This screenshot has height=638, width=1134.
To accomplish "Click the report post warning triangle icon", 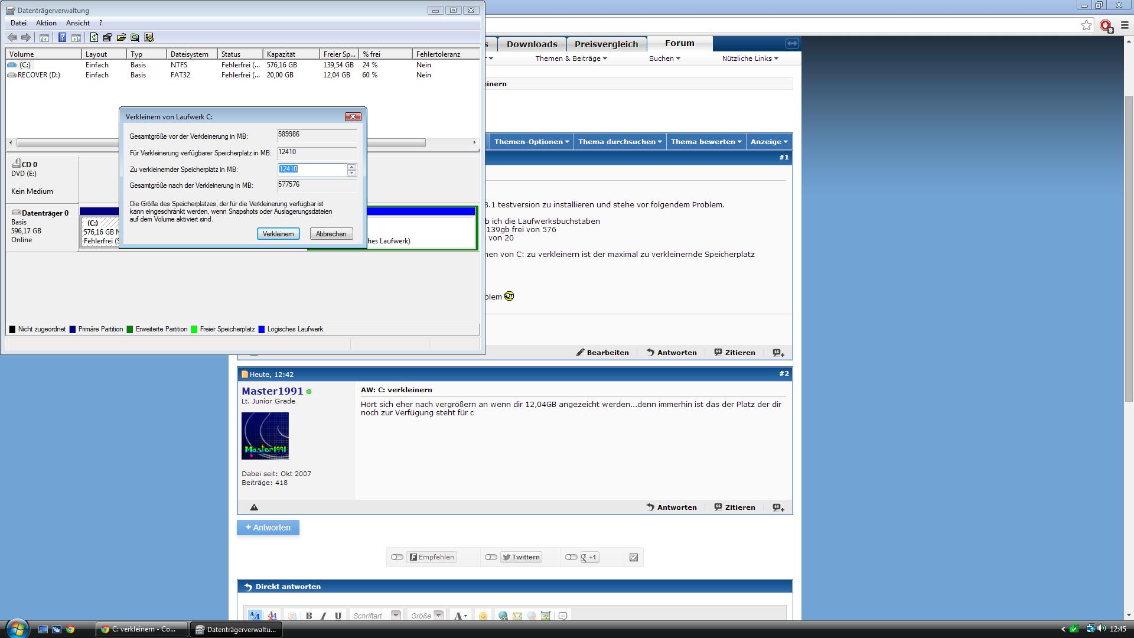I will tap(254, 507).
